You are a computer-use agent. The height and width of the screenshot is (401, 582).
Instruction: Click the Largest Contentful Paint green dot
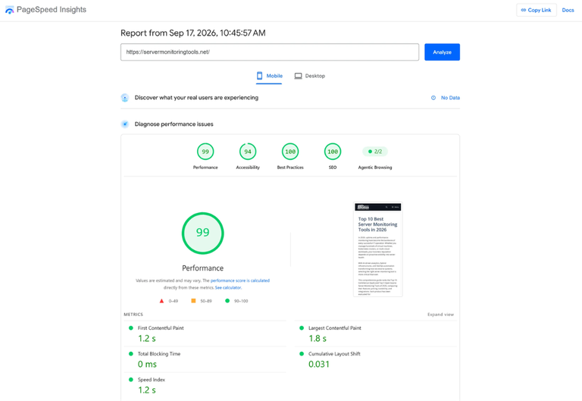click(302, 328)
